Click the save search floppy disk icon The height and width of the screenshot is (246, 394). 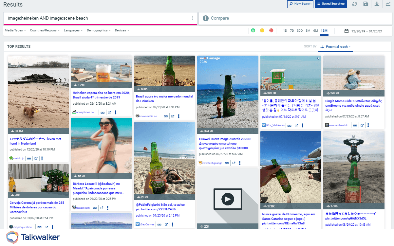(x=366, y=4)
